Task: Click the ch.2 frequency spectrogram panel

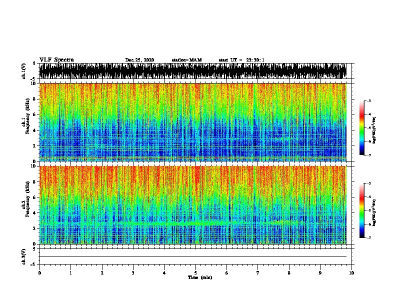Action: pos(192,205)
